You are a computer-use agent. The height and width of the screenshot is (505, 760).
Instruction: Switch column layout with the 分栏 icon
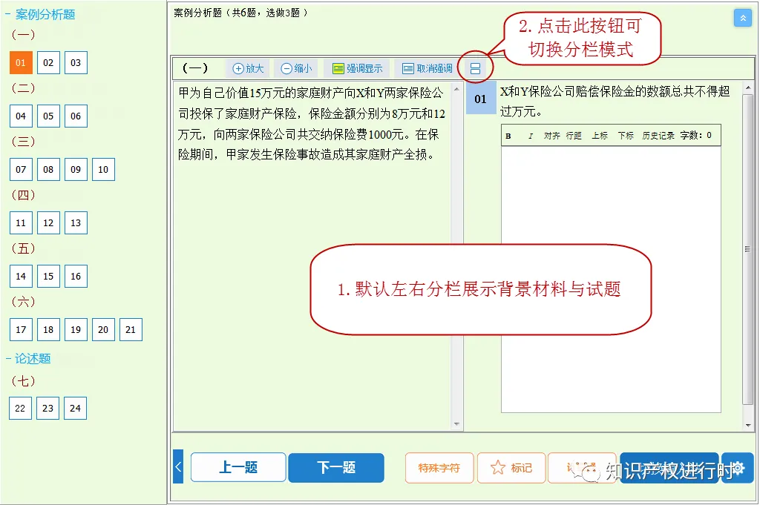(x=475, y=67)
